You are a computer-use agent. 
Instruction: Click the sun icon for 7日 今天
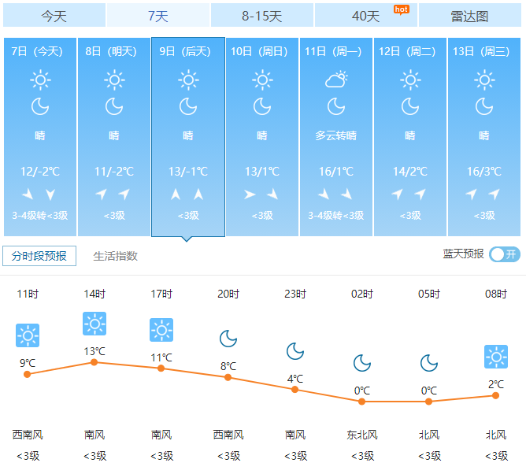40,80
